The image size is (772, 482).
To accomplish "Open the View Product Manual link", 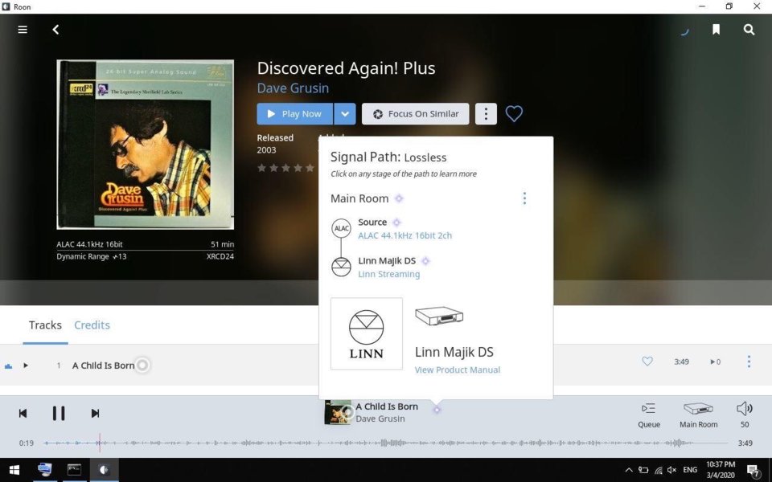I will (457, 370).
